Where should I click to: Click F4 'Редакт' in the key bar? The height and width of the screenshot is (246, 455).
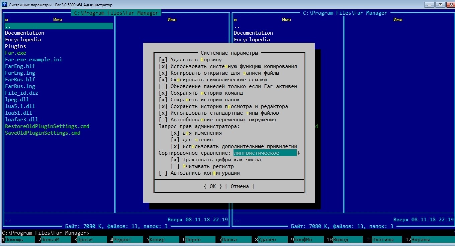[124, 240]
